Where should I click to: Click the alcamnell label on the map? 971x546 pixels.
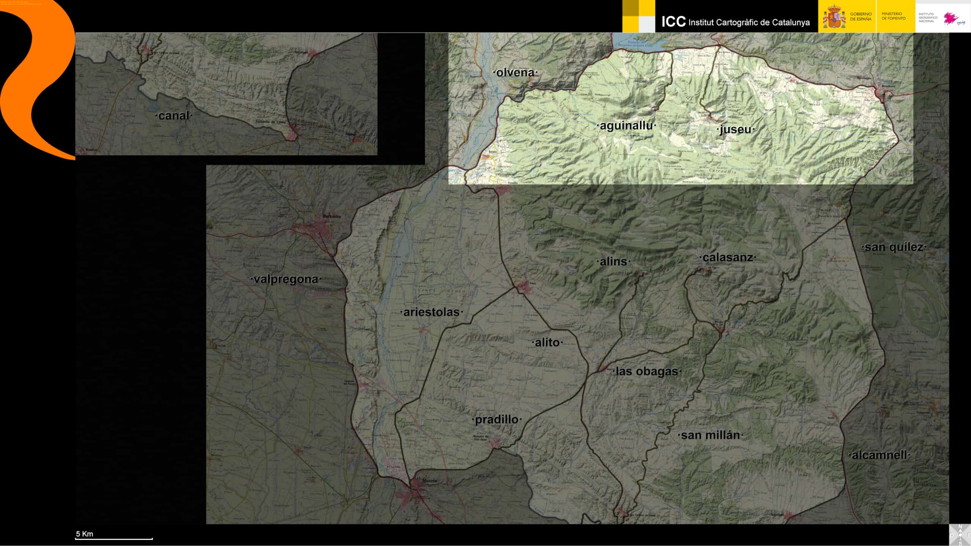[x=879, y=455]
